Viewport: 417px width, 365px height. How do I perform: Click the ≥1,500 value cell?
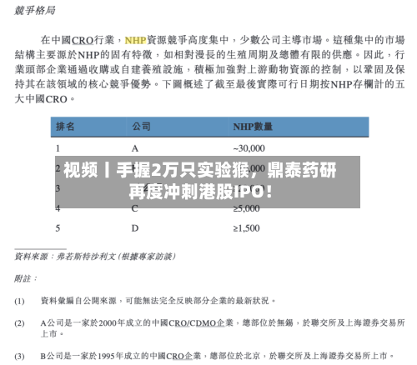(246, 228)
